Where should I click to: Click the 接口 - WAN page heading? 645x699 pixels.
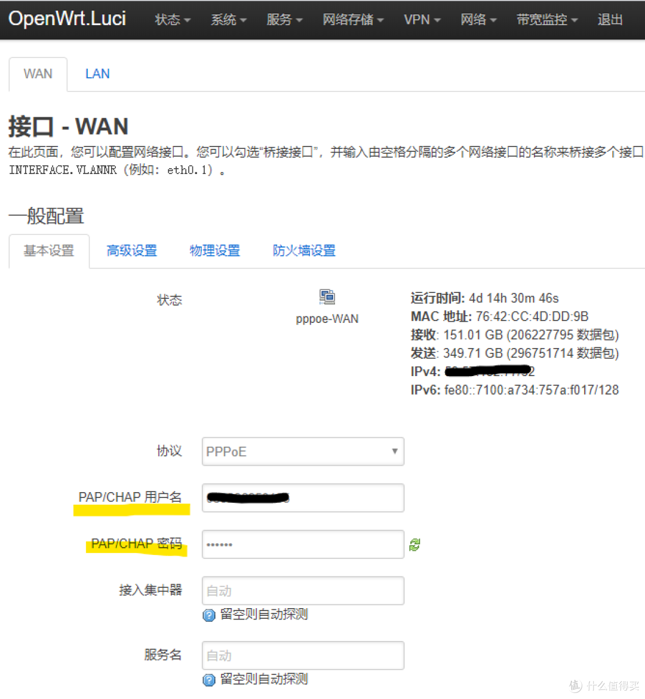(68, 126)
